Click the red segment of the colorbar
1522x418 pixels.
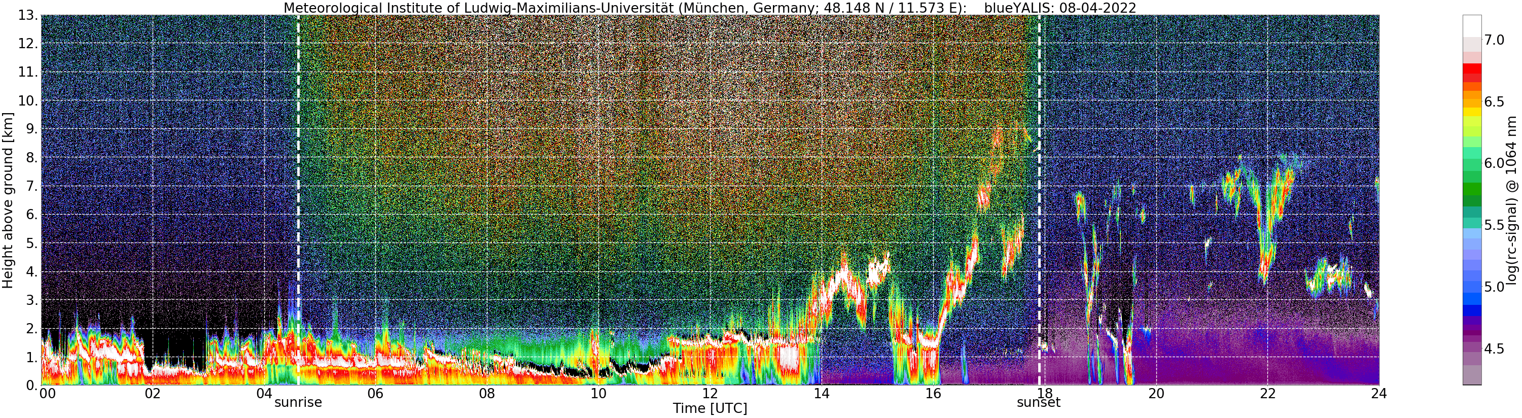pos(1472,68)
